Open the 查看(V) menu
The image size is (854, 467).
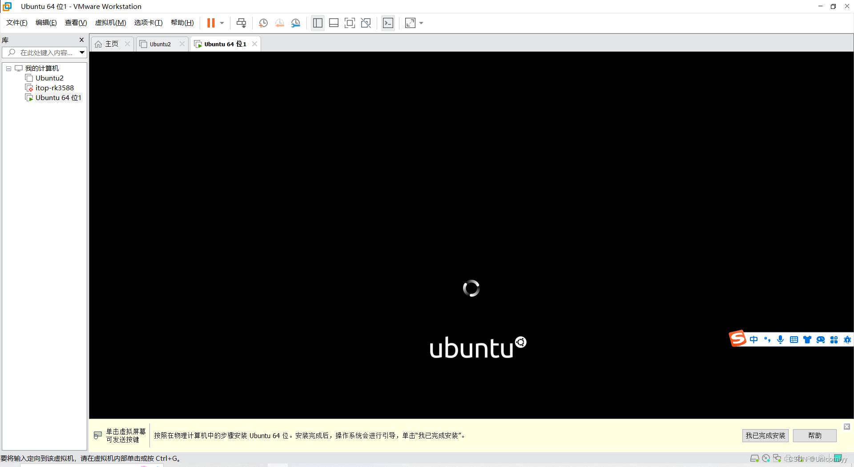click(76, 23)
